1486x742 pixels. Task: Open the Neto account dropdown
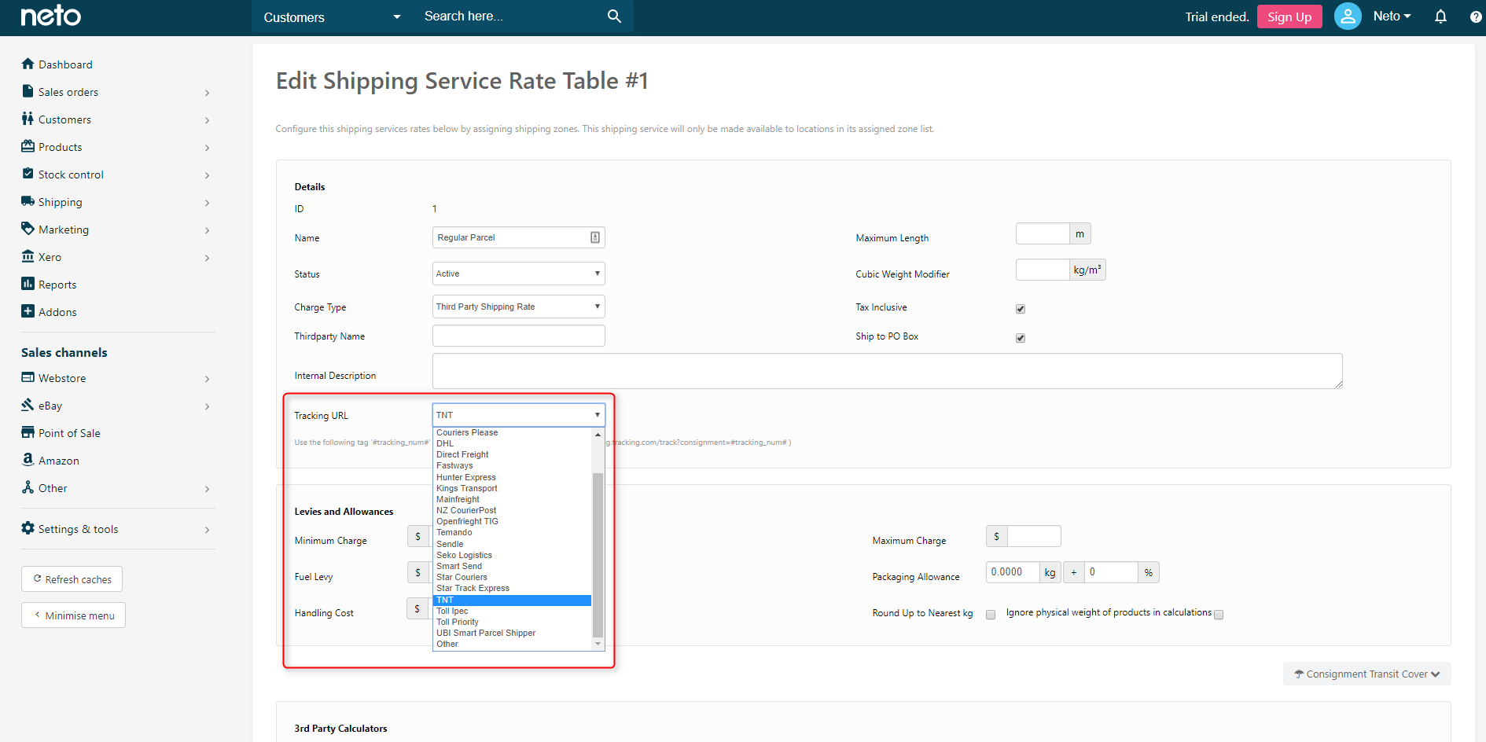pyautogui.click(x=1392, y=17)
